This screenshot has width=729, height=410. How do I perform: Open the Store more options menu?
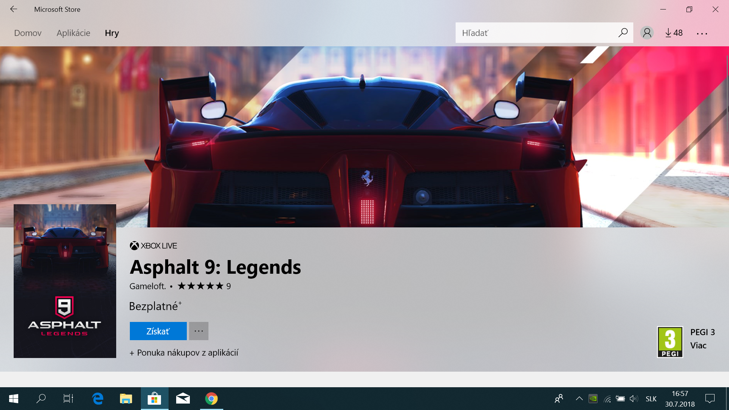[x=702, y=34]
